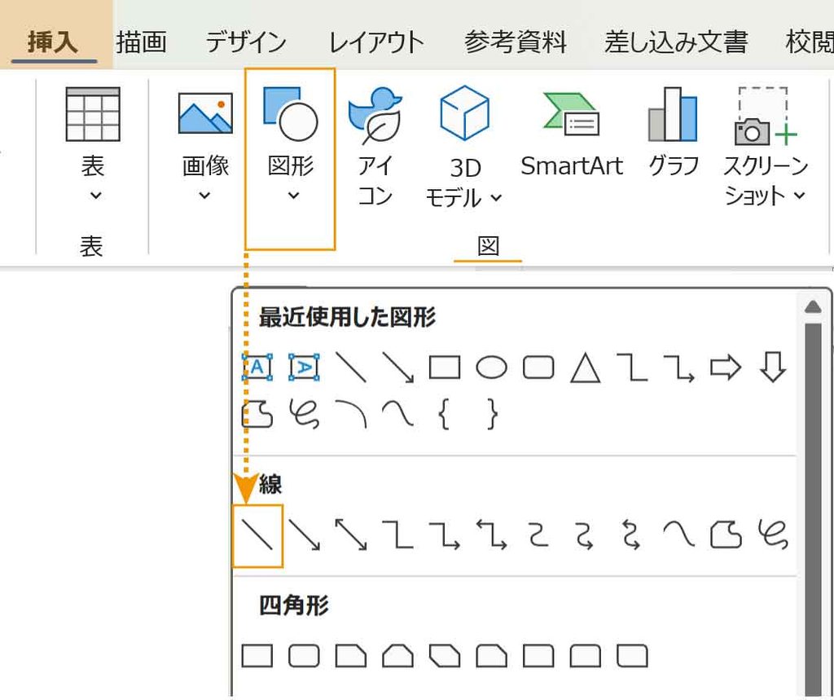Choose down block arrow shape
834x700 pixels.
pyautogui.click(x=772, y=368)
